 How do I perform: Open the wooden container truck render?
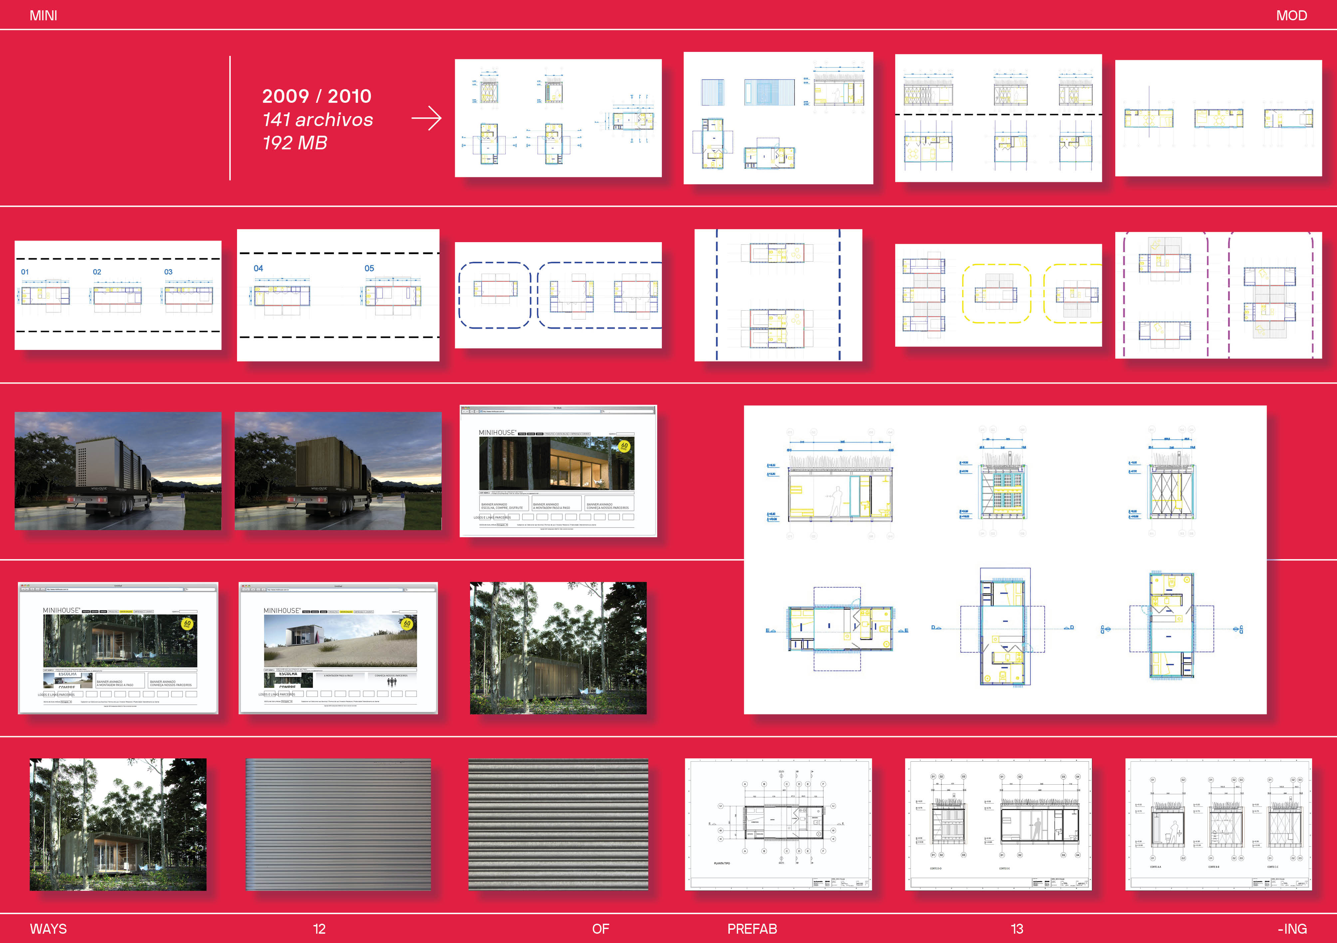click(338, 471)
